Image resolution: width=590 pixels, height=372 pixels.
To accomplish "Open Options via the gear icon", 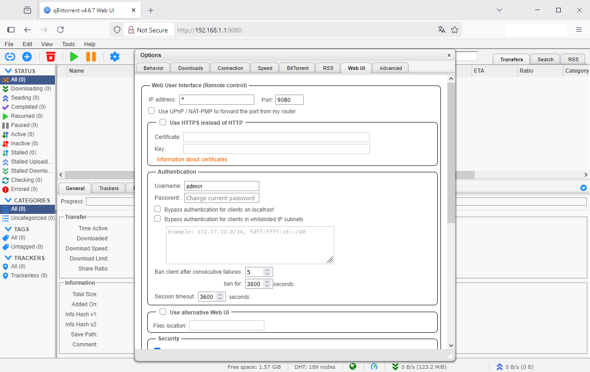I will pos(115,57).
